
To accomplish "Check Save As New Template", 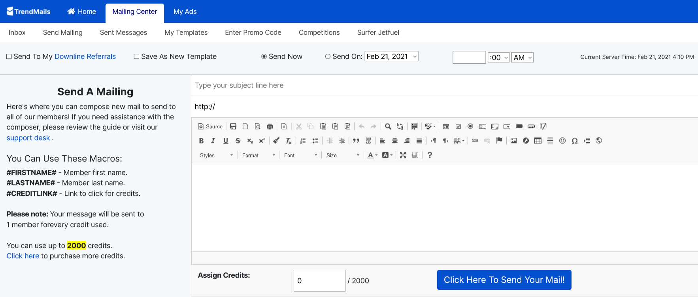I will pyautogui.click(x=136, y=56).
